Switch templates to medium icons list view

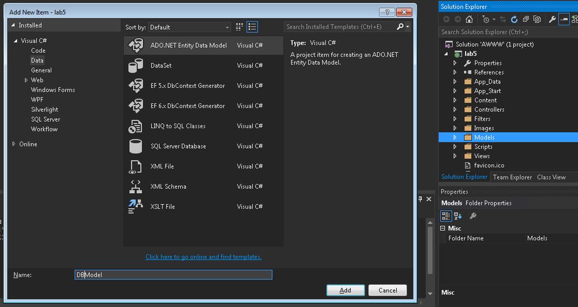pos(252,27)
